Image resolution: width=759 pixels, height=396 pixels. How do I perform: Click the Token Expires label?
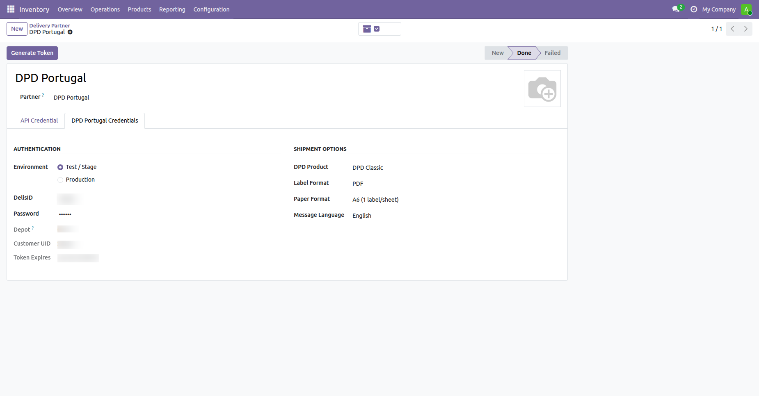coord(32,257)
